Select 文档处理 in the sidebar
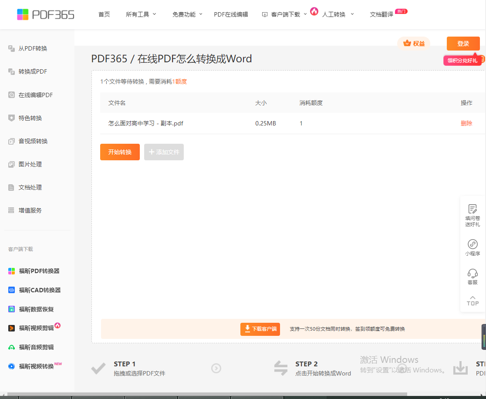 point(30,188)
